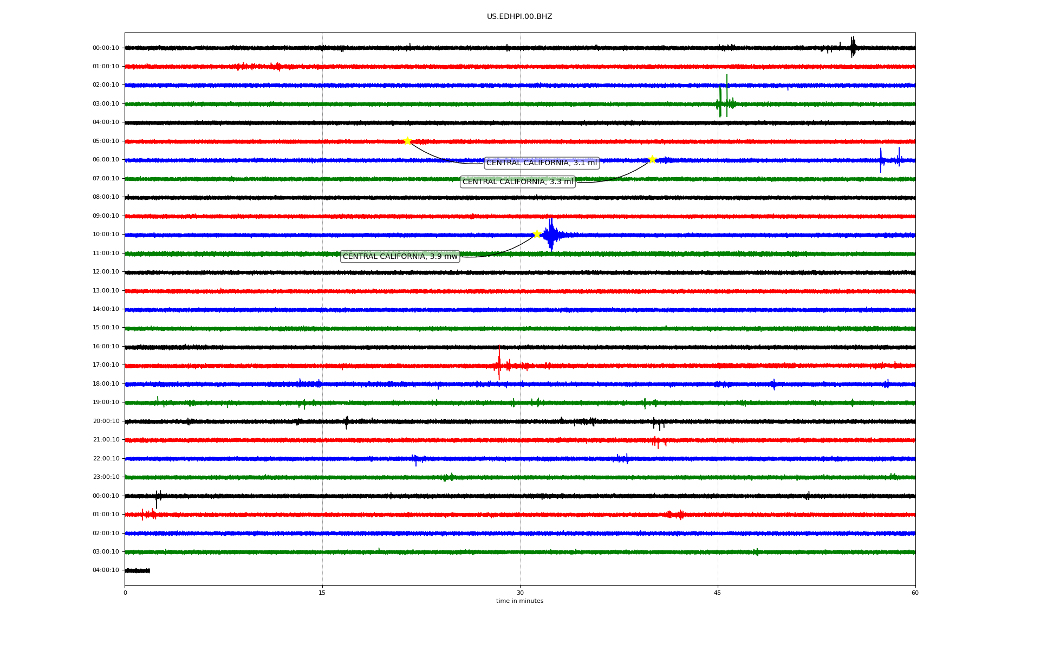Image resolution: width=1040 pixels, height=650 pixels.
Task: Click the black spike near the end of the first trace
Action: (852, 47)
